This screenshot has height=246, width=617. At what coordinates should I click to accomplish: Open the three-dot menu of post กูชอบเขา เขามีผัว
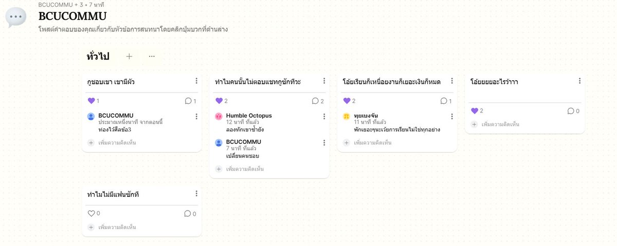pos(196,81)
